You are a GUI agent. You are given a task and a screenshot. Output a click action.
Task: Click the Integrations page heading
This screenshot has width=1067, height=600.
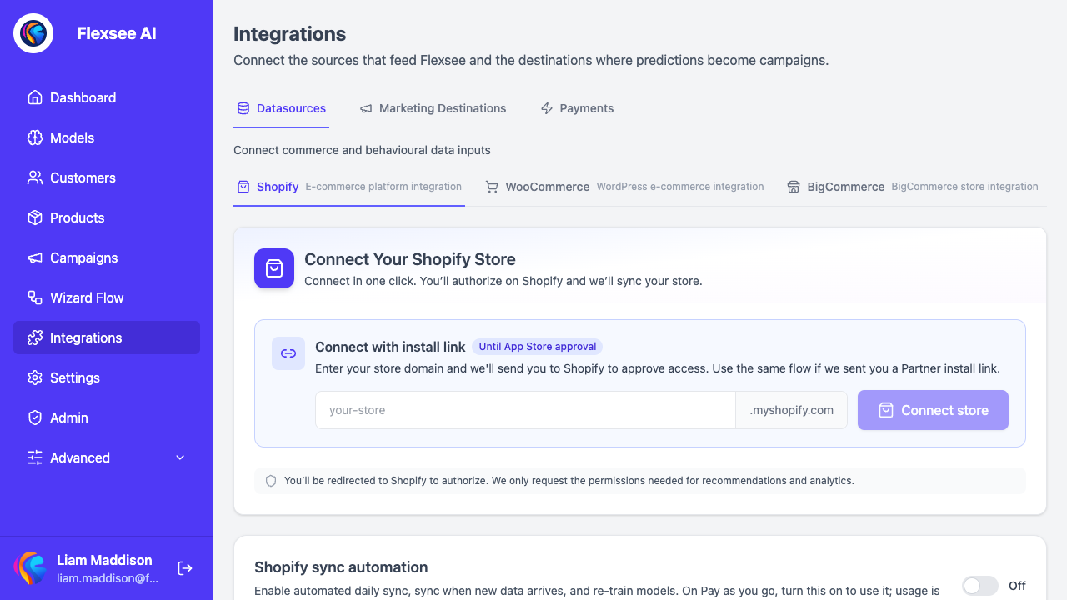tap(289, 34)
